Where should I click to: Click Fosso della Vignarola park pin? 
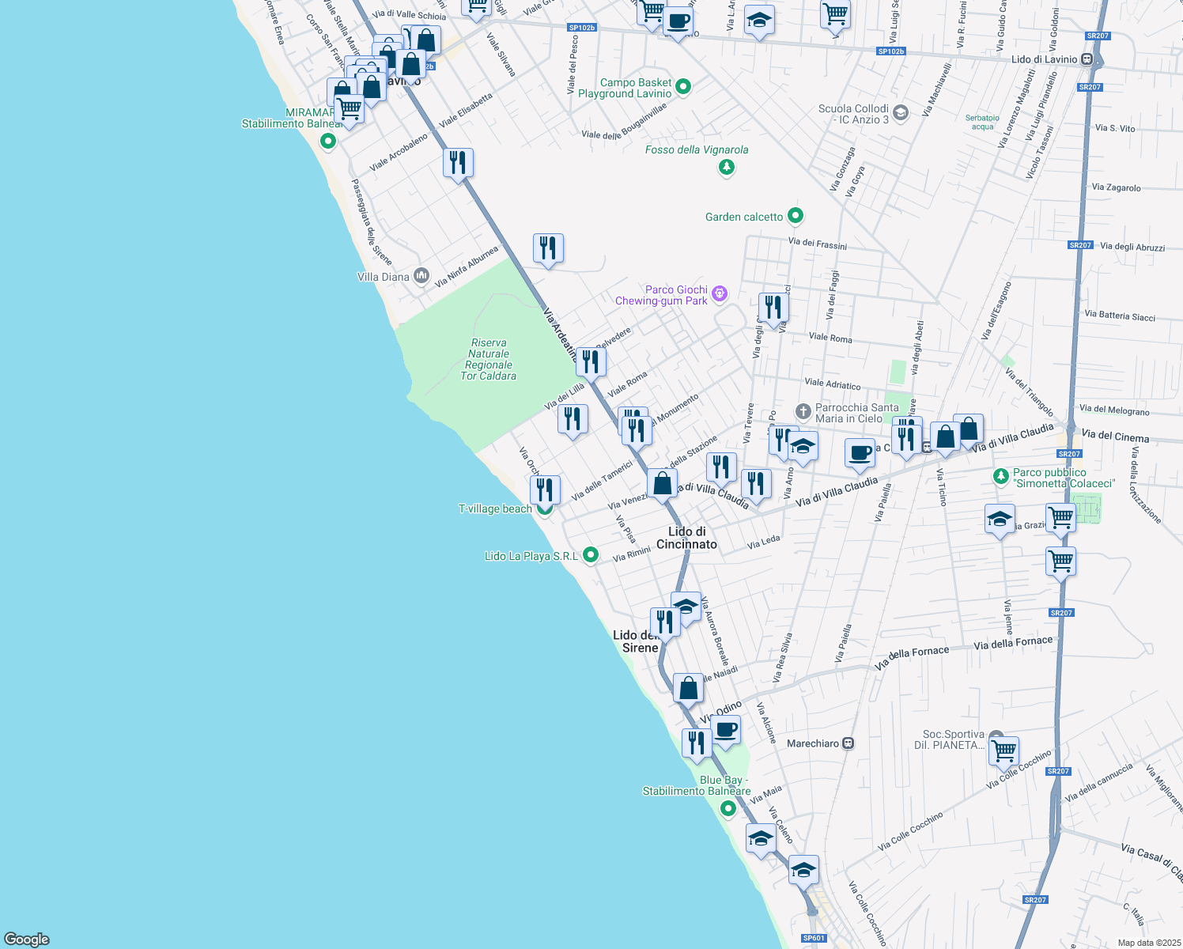point(727,167)
